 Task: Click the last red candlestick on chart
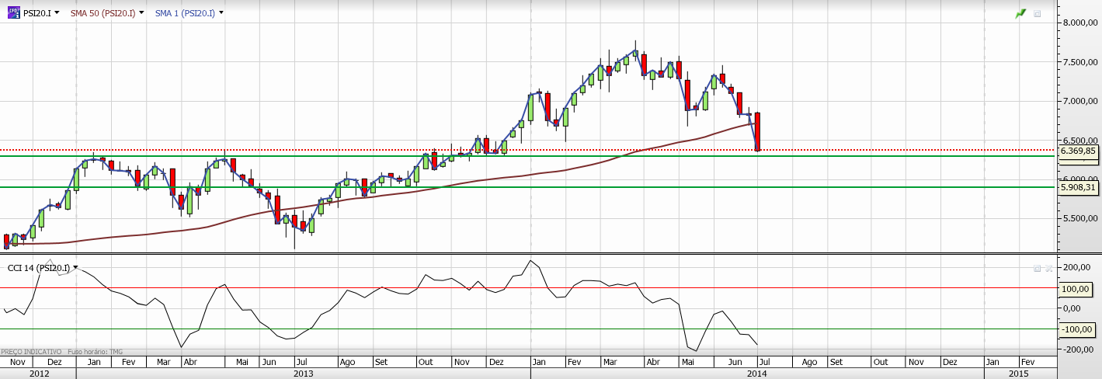(x=757, y=131)
